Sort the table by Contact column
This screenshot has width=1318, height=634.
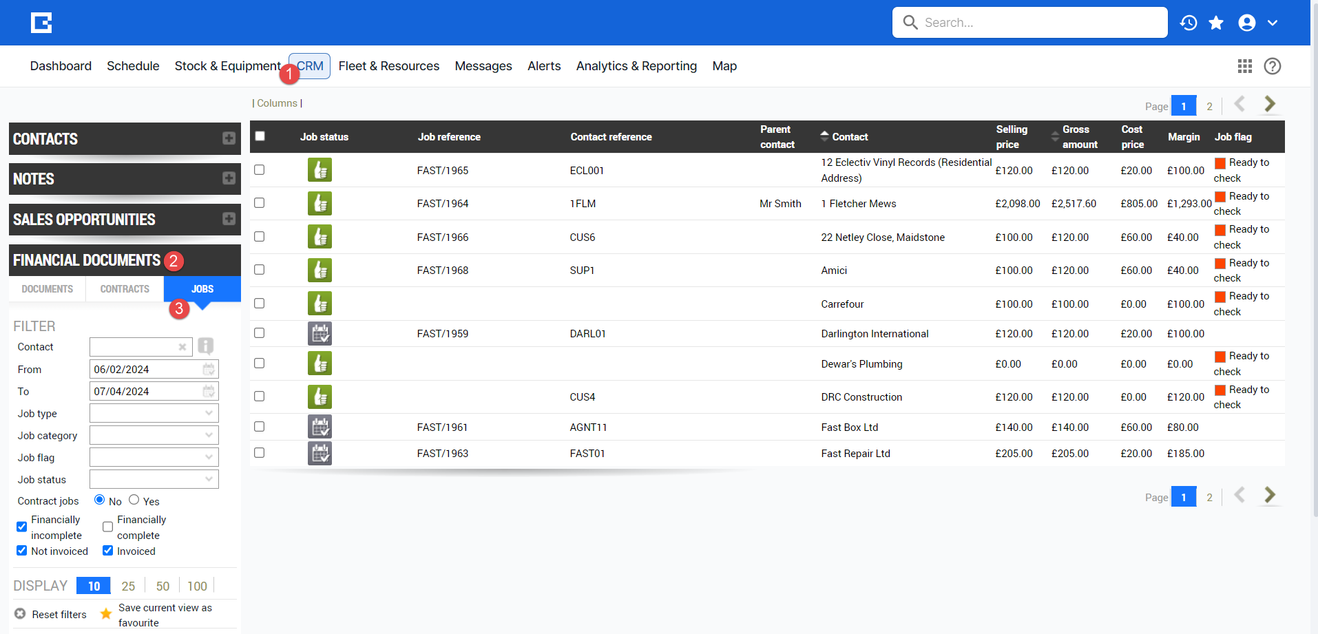click(850, 137)
